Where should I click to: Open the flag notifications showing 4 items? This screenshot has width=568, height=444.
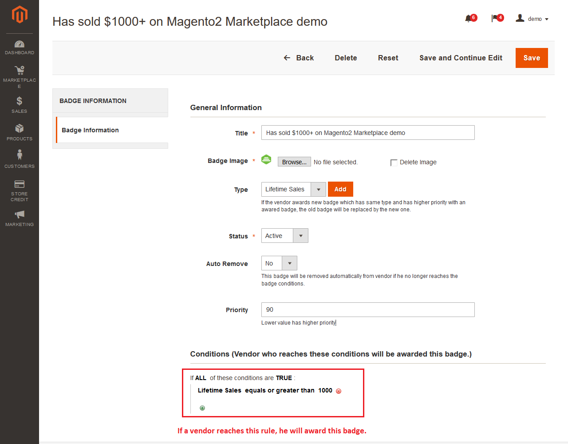coord(496,18)
